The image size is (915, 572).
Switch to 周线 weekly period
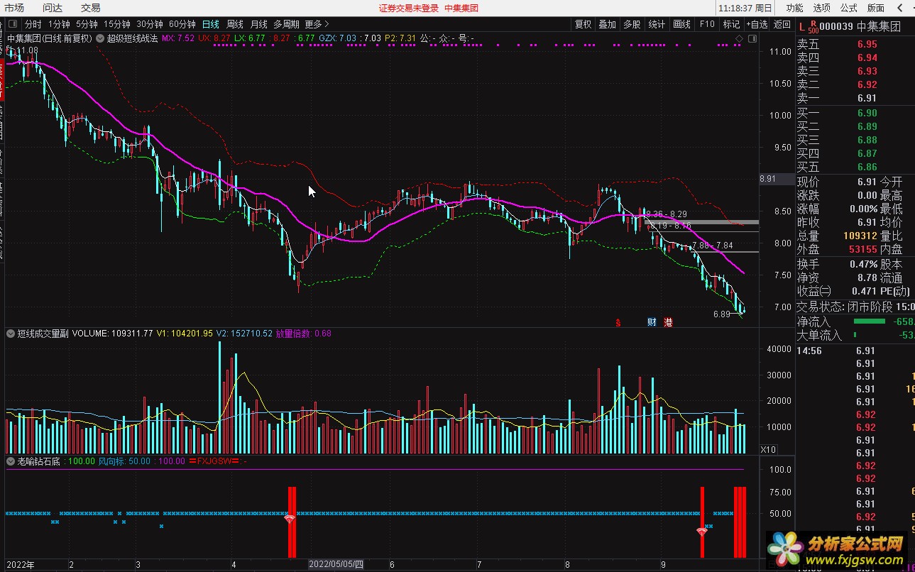click(235, 24)
